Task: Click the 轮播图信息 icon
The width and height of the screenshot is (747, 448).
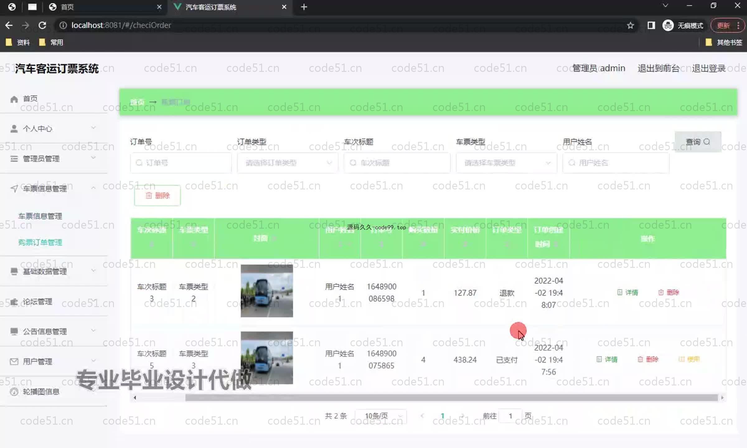Action: click(x=14, y=392)
